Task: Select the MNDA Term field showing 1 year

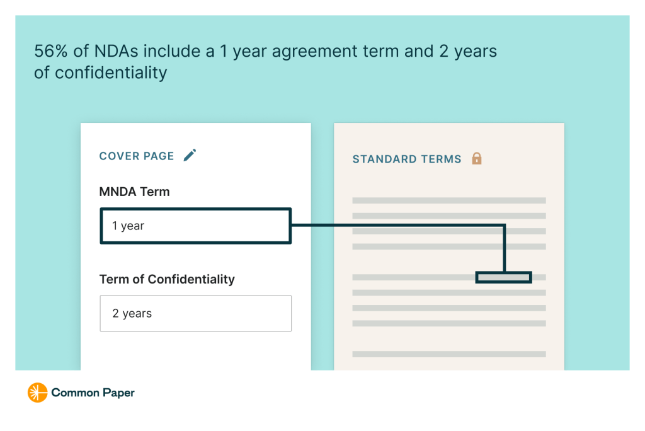Action: click(x=196, y=226)
